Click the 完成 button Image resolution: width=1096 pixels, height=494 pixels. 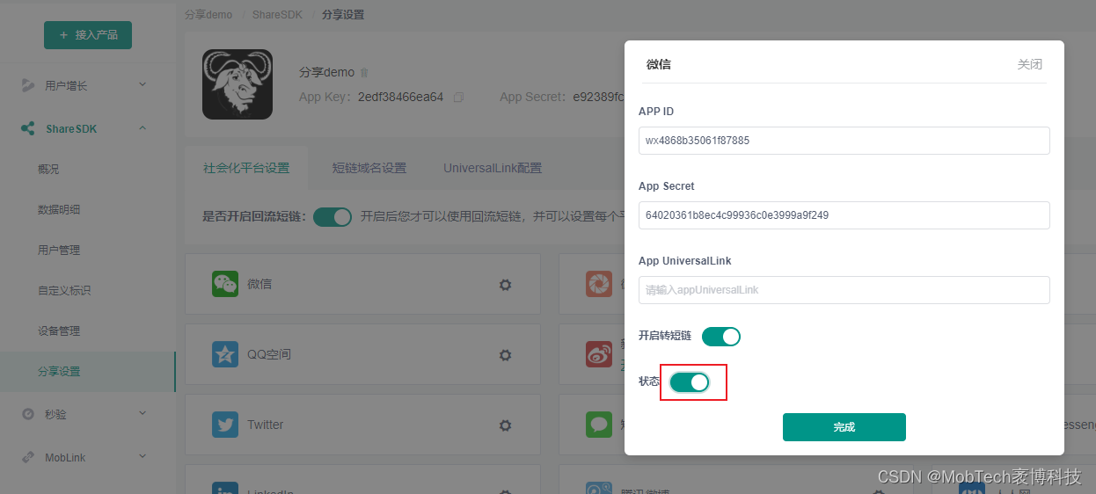click(844, 427)
